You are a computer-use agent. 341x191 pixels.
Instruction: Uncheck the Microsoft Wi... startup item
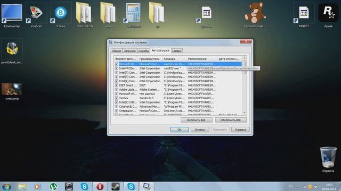[116, 93]
